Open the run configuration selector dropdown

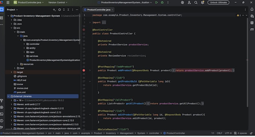(125, 3)
